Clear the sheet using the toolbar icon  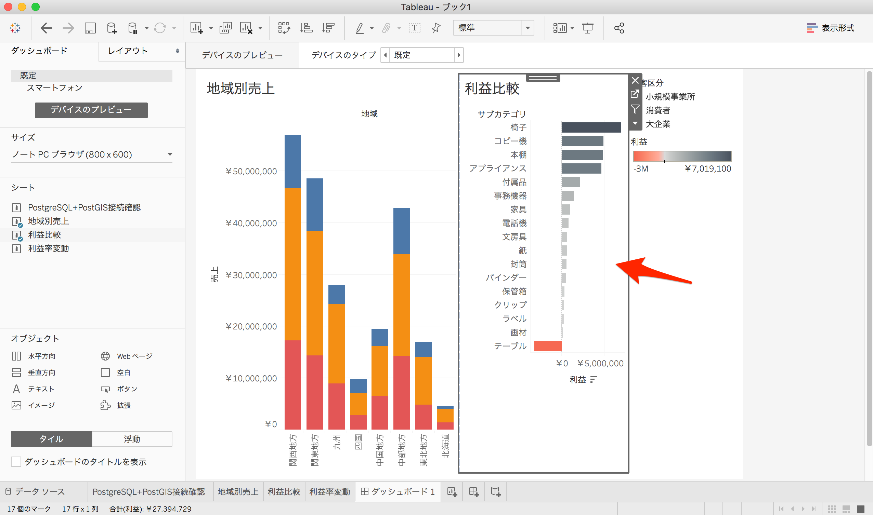coord(248,28)
